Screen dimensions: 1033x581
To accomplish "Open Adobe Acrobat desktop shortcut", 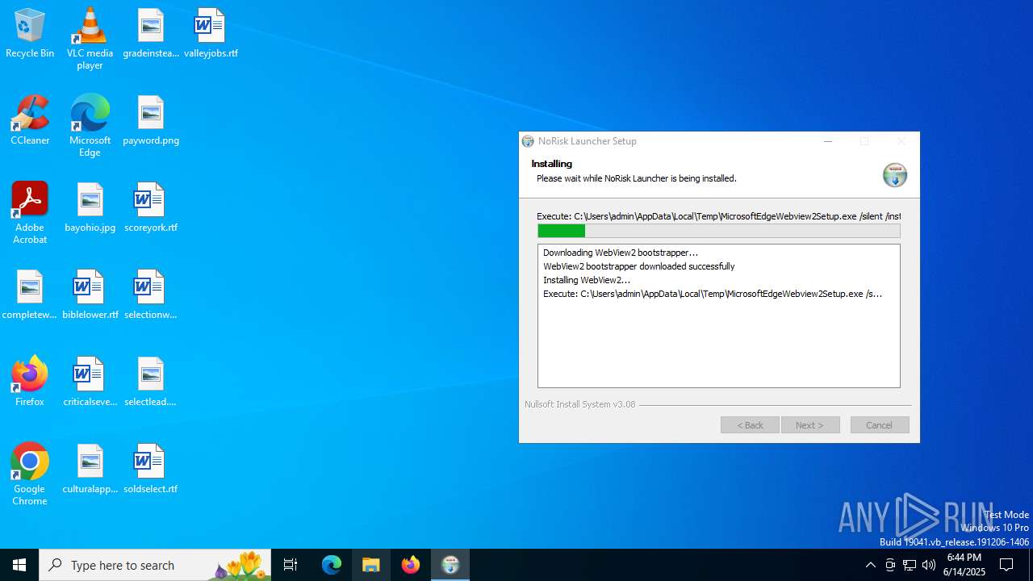I will [x=30, y=213].
